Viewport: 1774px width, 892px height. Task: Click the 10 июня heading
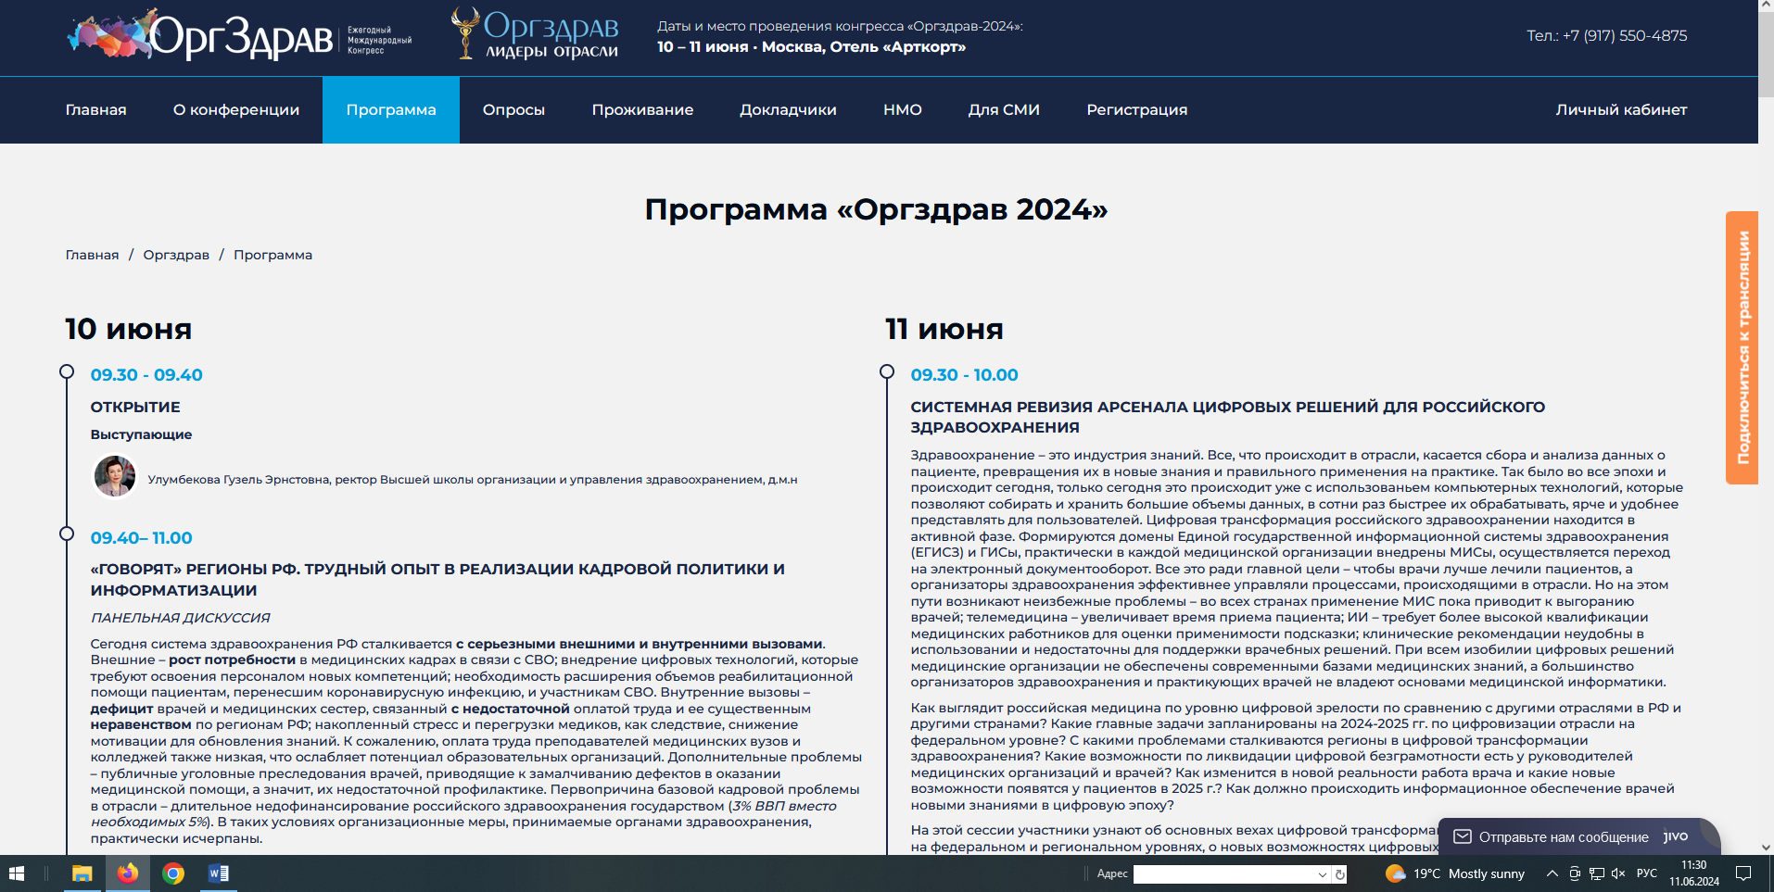click(129, 329)
